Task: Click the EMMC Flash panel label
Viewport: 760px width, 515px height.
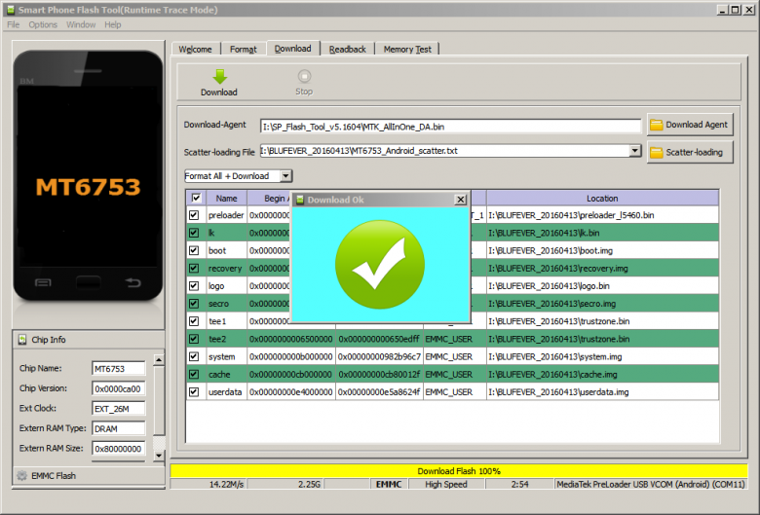Action: tap(54, 476)
